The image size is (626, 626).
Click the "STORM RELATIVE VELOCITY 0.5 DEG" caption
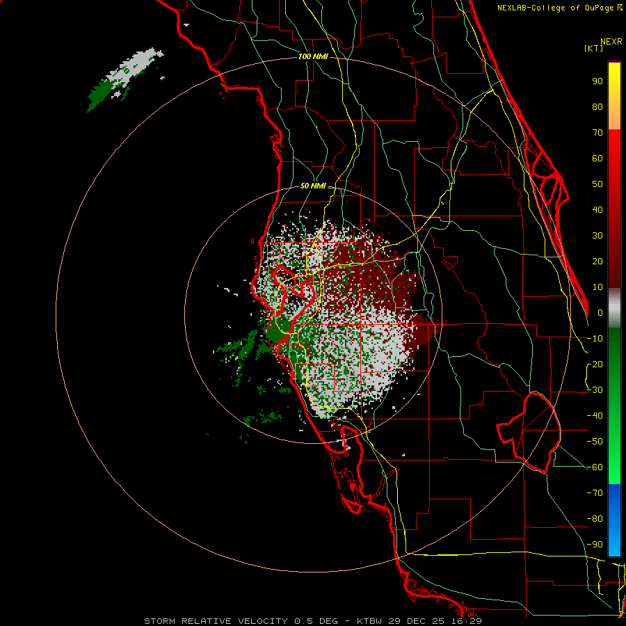click(x=241, y=621)
